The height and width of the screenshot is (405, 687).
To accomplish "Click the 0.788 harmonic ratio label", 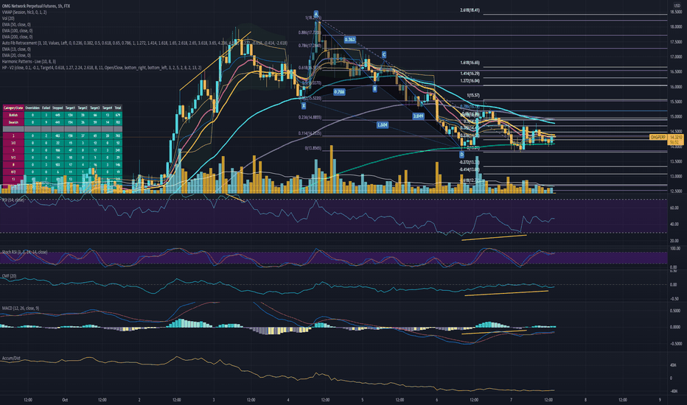I will point(339,92).
